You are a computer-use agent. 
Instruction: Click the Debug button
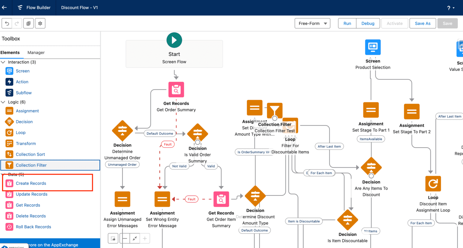coord(368,23)
